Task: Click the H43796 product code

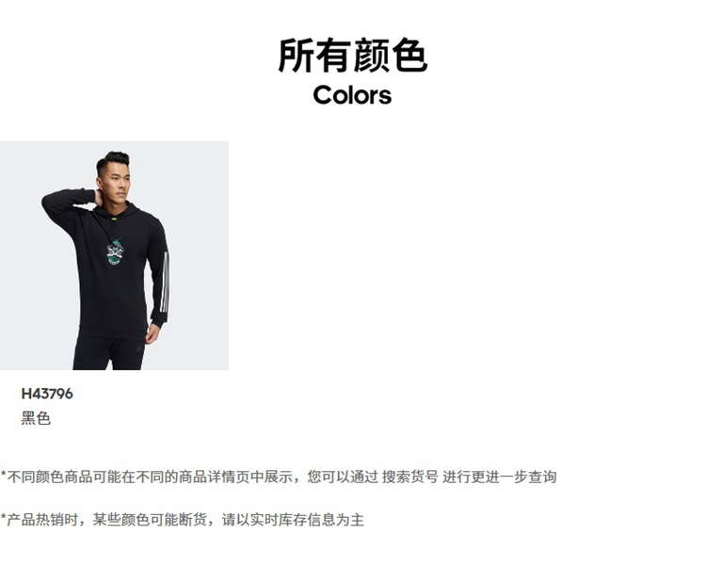Action: 47,394
